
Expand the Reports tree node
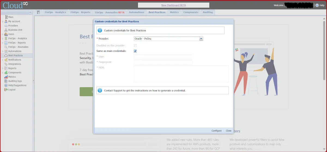click(3, 68)
